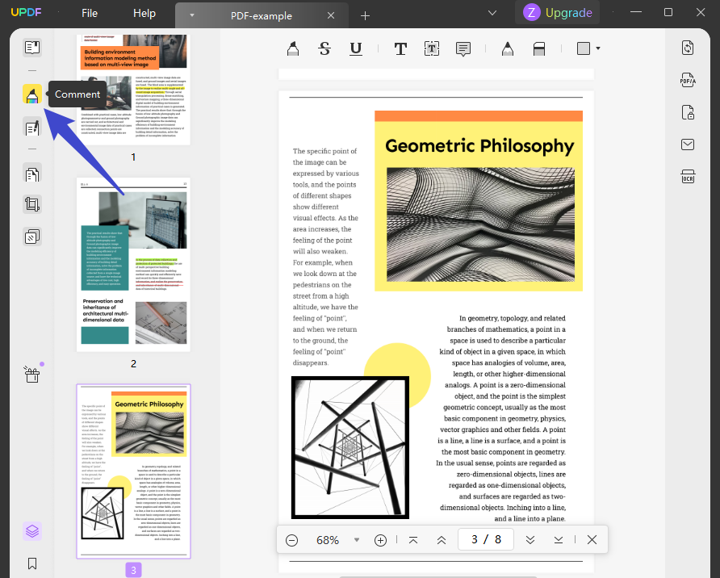720x578 pixels.
Task: Select the highlight text tool
Action: pyautogui.click(x=294, y=48)
